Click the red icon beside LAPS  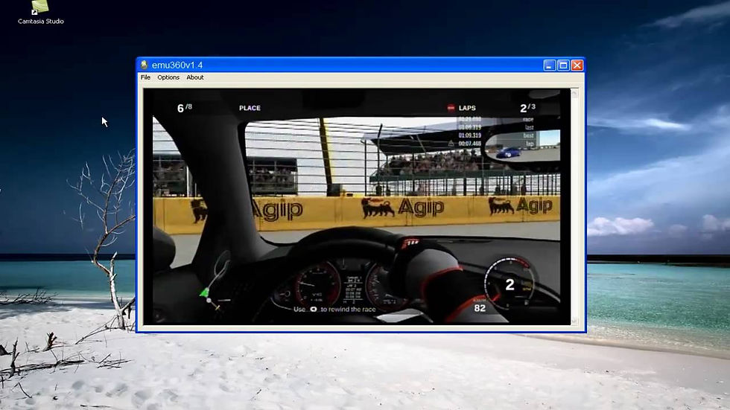pyautogui.click(x=451, y=108)
